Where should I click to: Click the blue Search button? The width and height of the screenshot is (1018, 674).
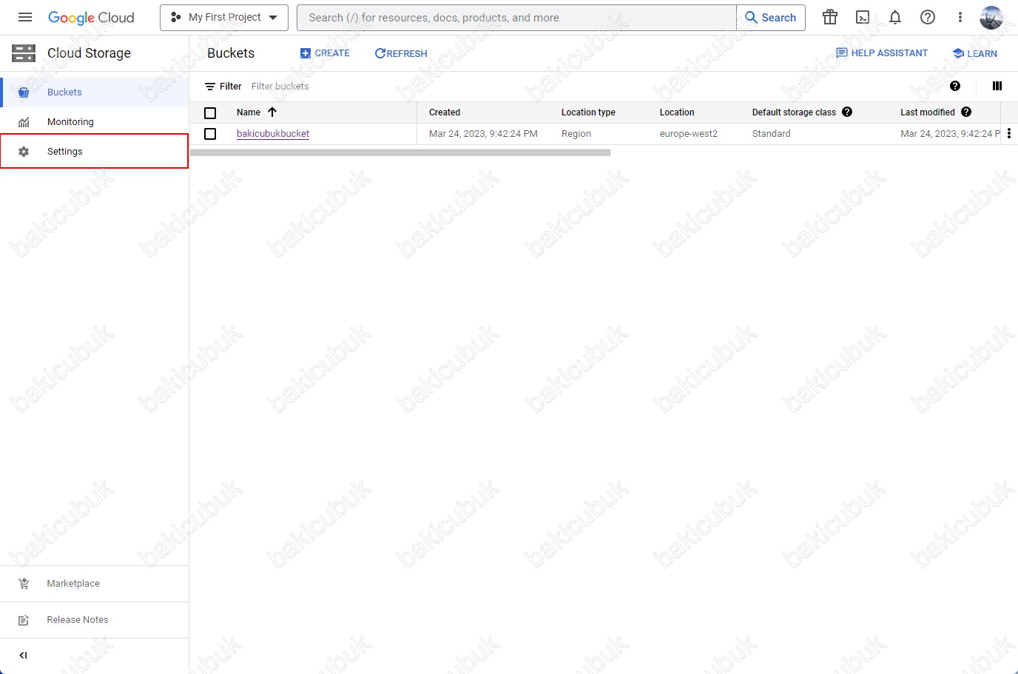click(771, 18)
